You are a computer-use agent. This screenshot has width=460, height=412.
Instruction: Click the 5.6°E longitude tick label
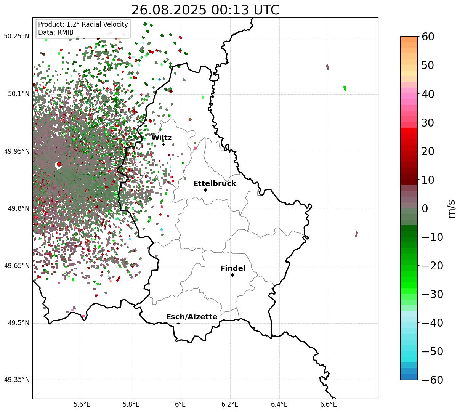pos(82,404)
